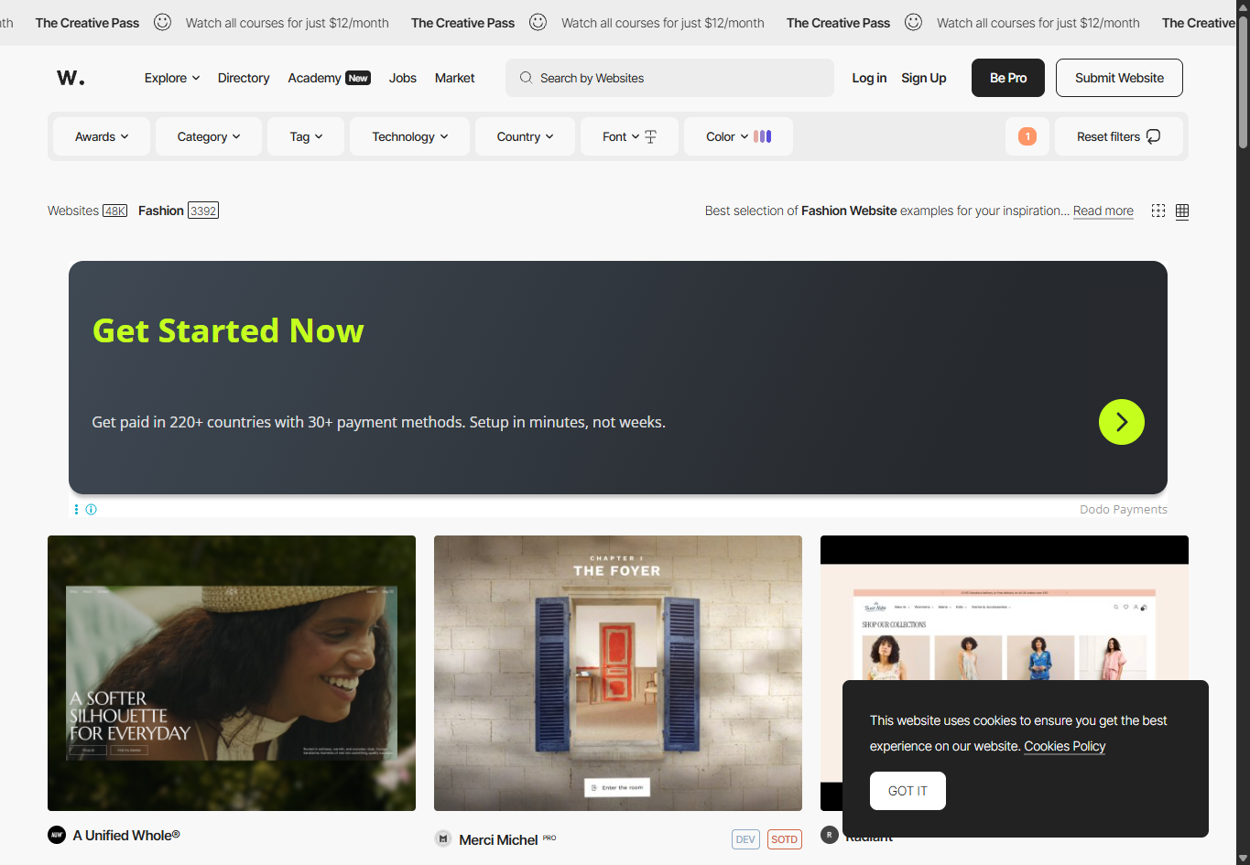Click the ad options dots icon
1250x865 pixels.
pos(76,509)
